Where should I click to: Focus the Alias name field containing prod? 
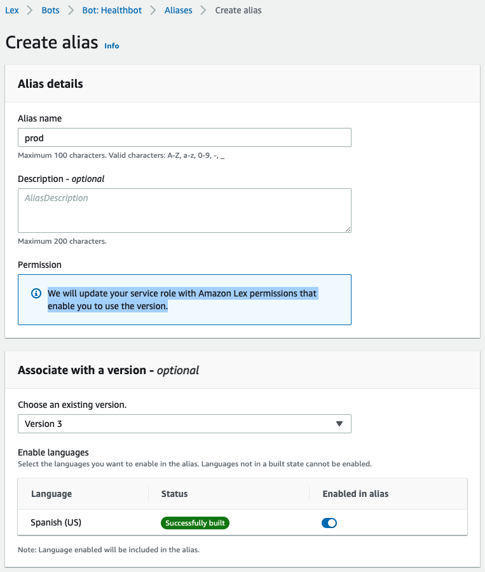pyautogui.click(x=184, y=137)
